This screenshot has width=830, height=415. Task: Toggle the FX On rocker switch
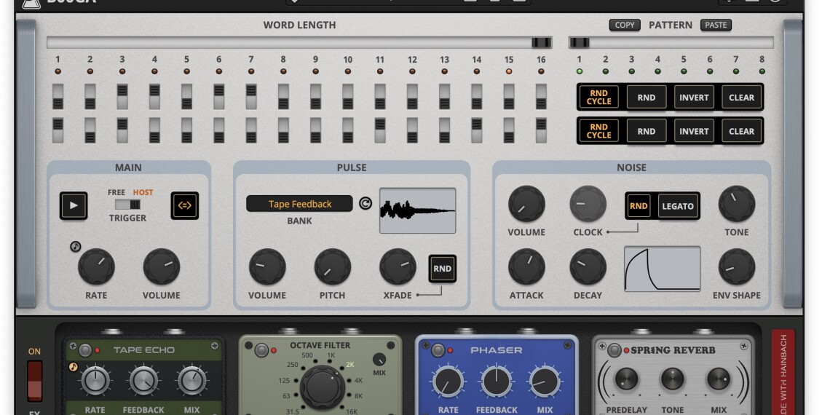click(35, 380)
